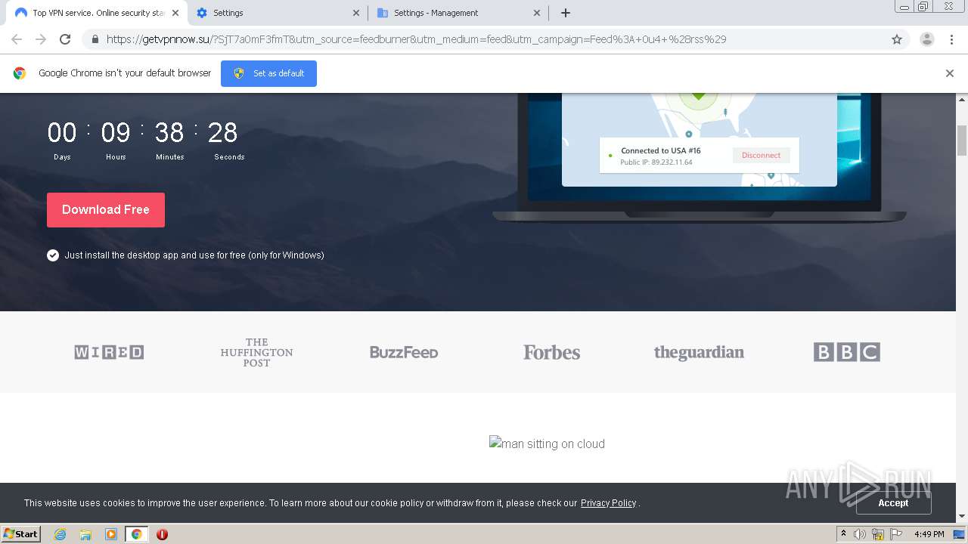Click the 4:49 PM clock
This screenshot has width=968, height=544.
pos(929,534)
